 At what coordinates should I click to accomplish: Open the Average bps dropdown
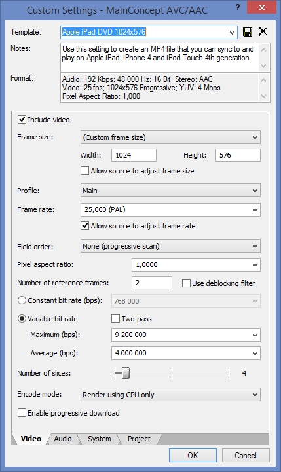click(x=186, y=353)
